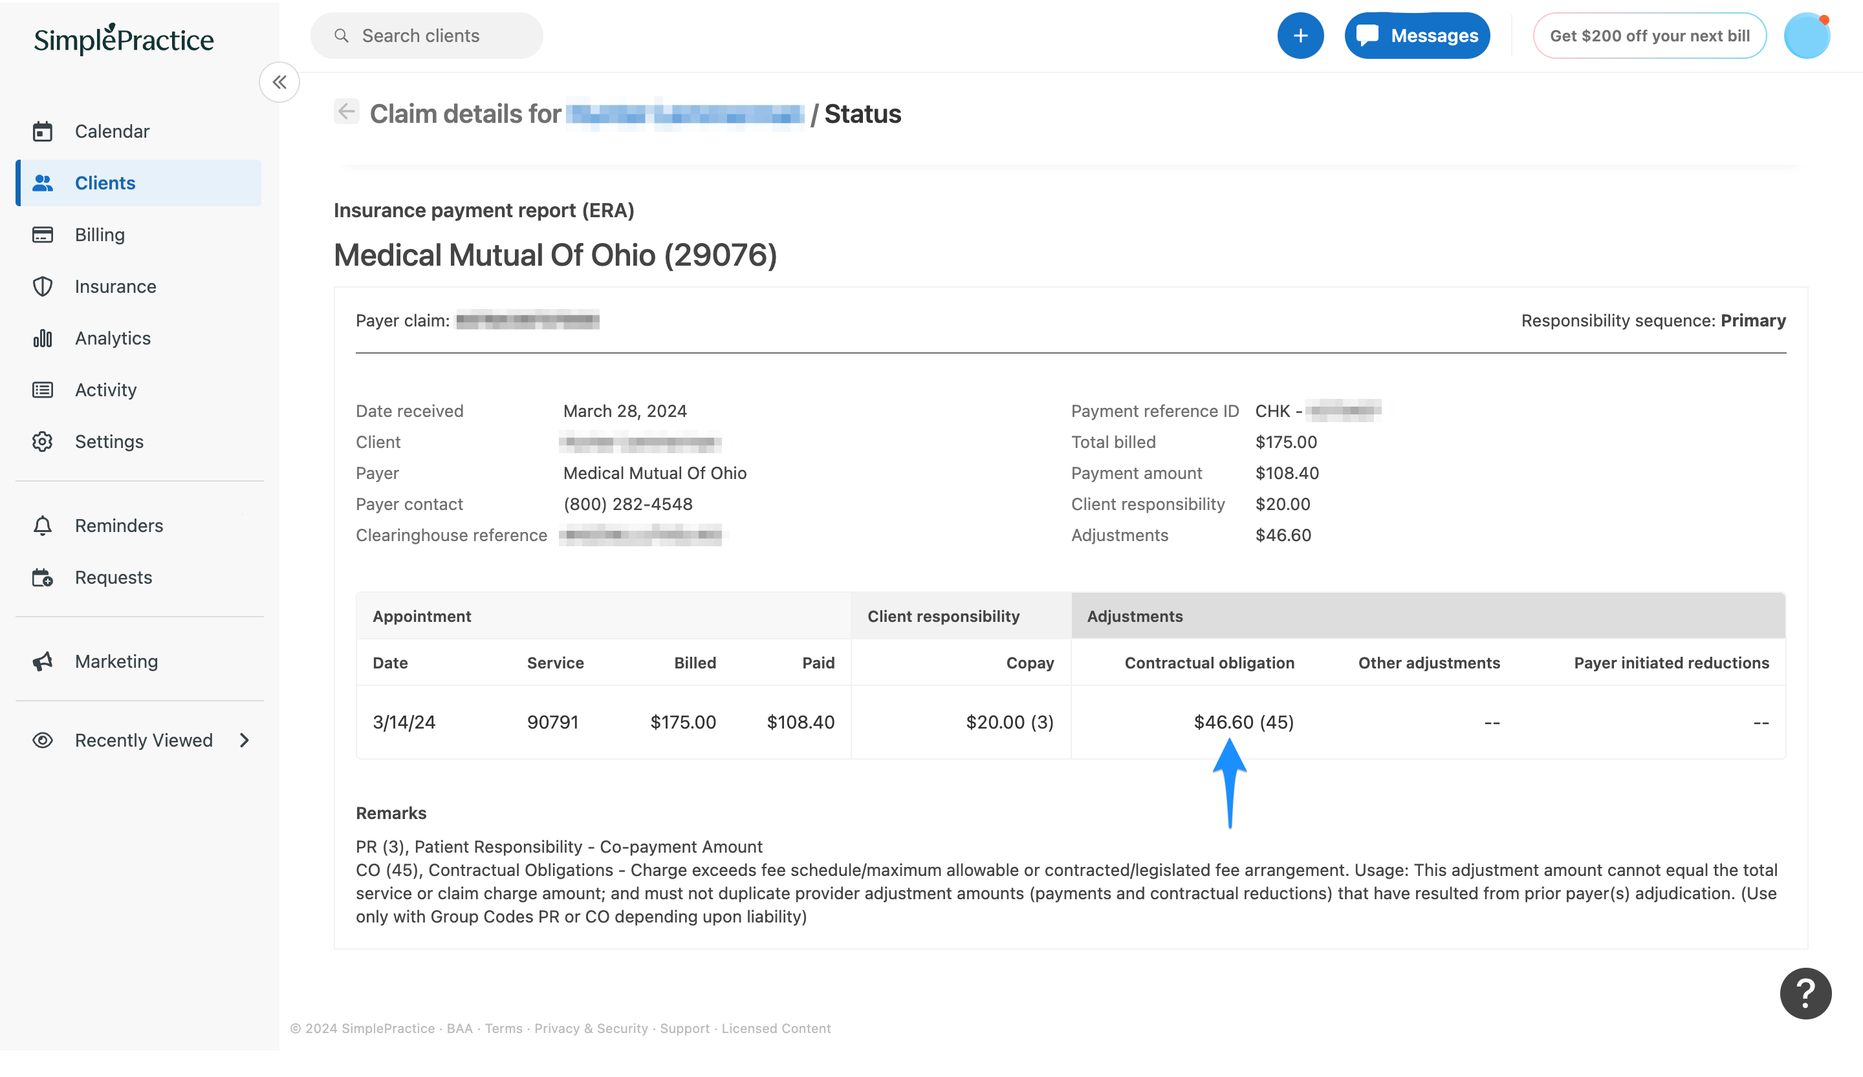This screenshot has height=1077, width=1863.
Task: Open the Insurance section
Action: coord(138,286)
